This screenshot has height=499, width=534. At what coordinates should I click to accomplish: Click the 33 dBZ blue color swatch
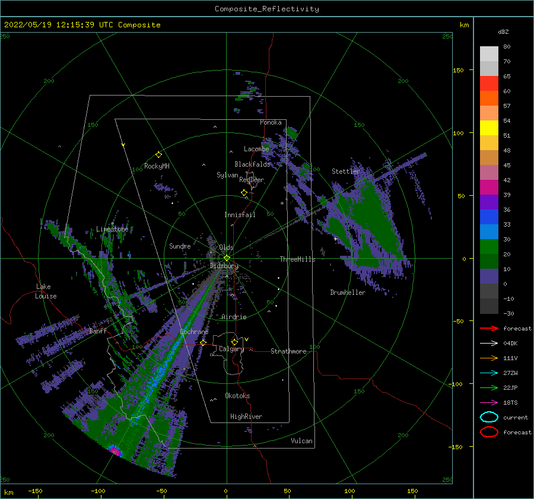pyautogui.click(x=489, y=231)
